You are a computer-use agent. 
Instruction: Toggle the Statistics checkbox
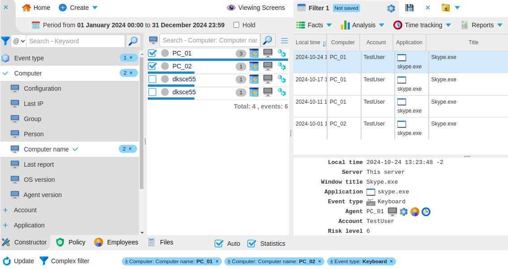(x=252, y=244)
